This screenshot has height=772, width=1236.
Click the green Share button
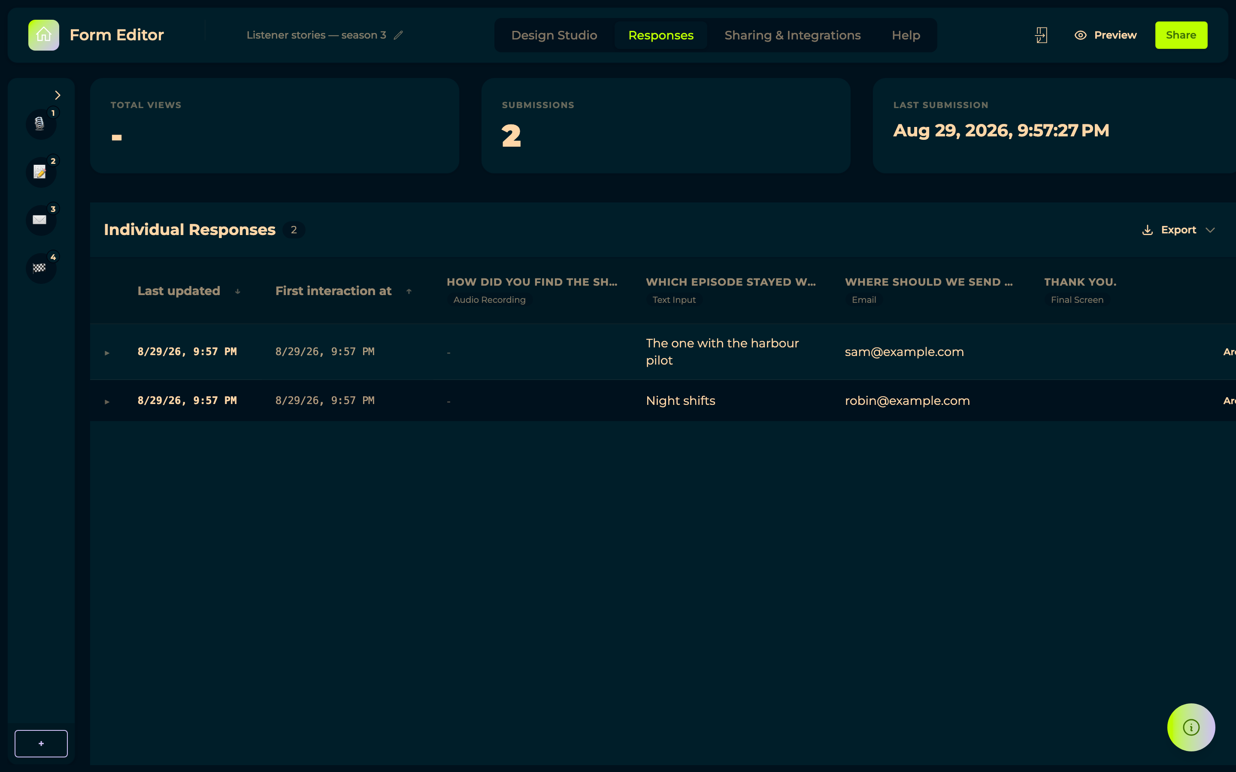point(1181,35)
